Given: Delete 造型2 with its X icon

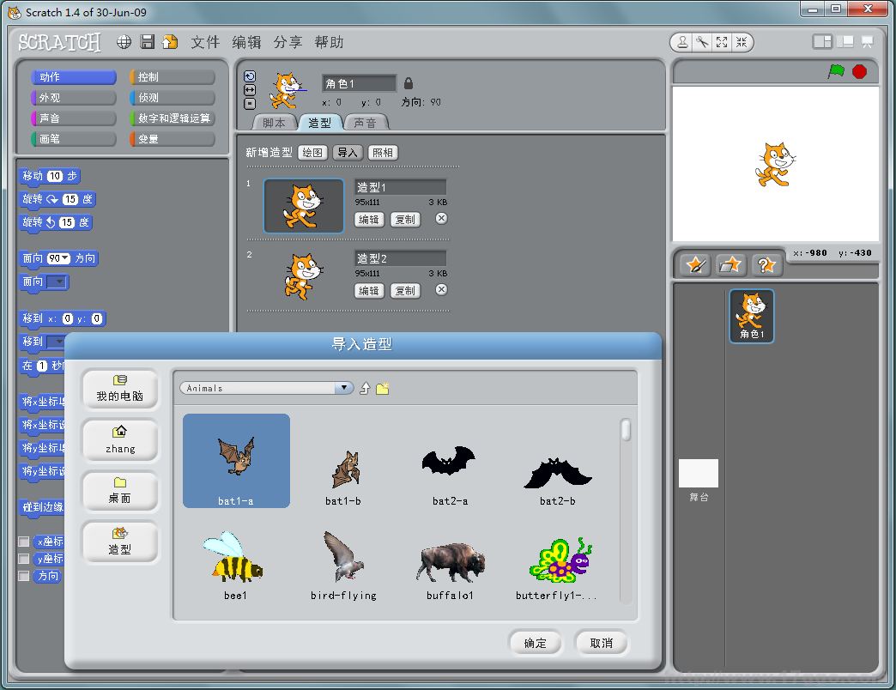Looking at the screenshot, I should (441, 290).
